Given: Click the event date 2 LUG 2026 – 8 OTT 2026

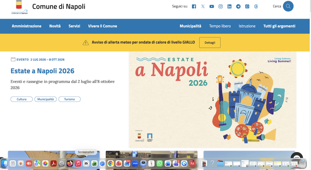Looking at the screenshot, I should tap(47, 59).
